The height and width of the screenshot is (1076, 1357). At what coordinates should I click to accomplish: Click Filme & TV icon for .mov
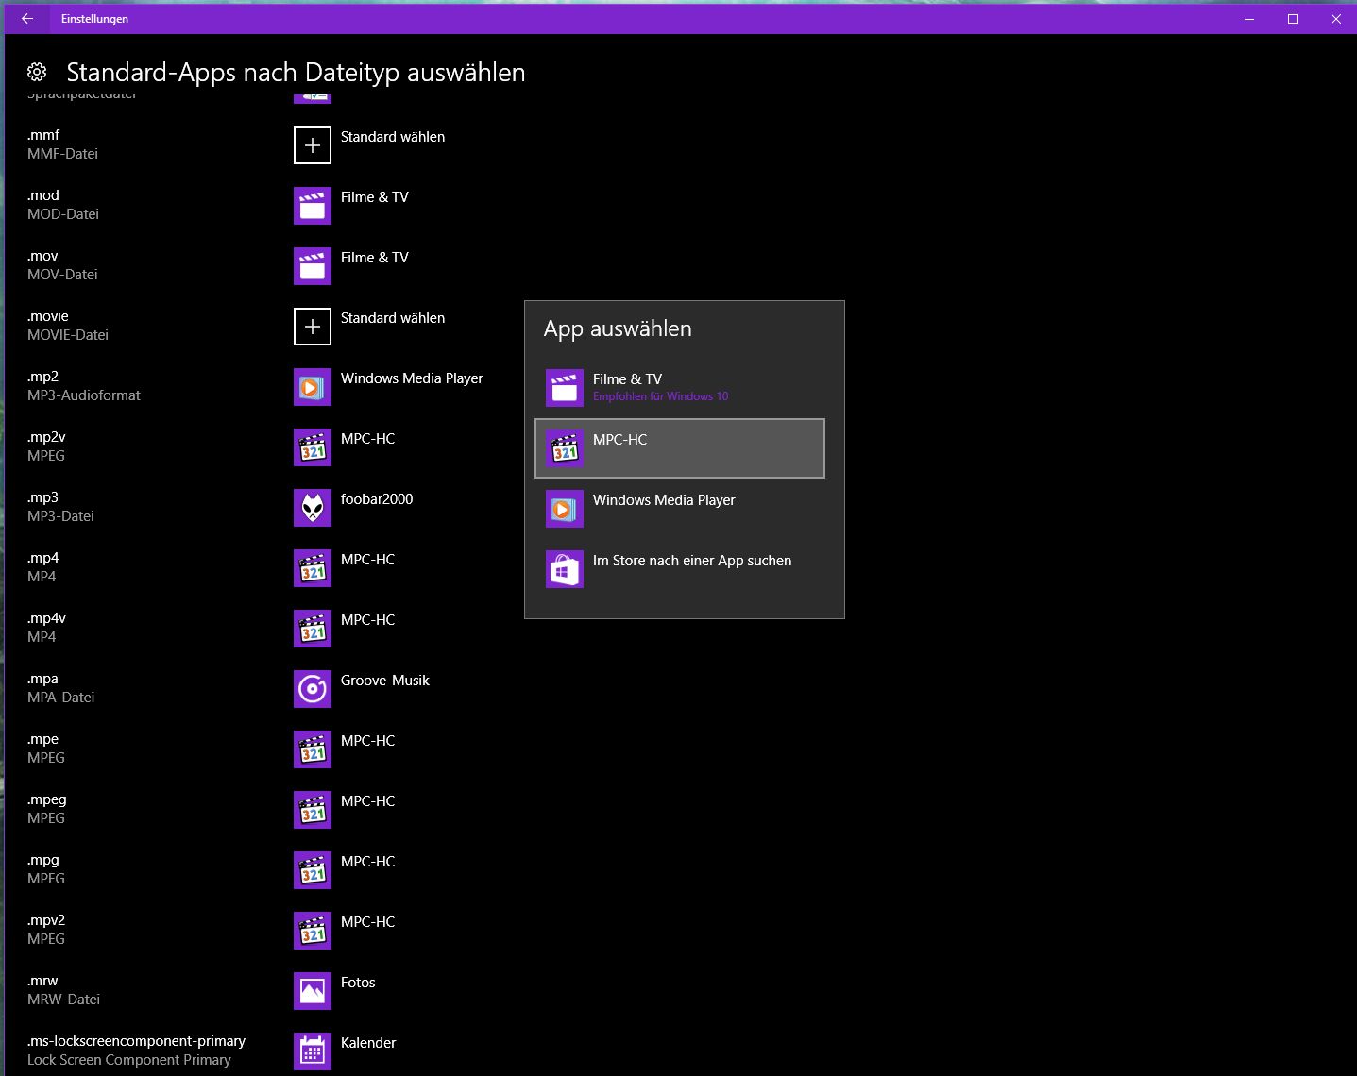[x=313, y=266]
